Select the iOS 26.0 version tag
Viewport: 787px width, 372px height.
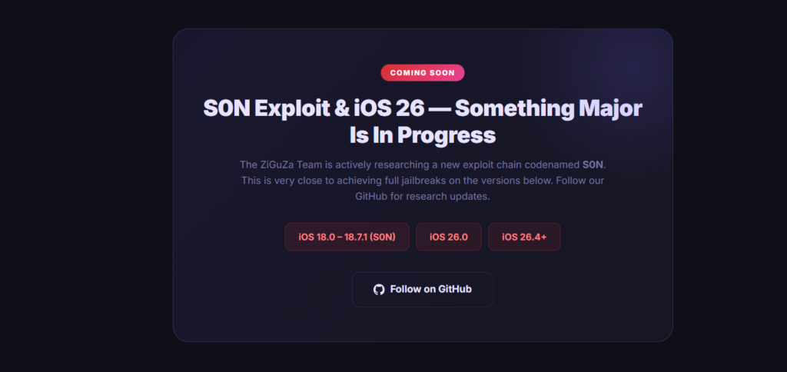(449, 237)
